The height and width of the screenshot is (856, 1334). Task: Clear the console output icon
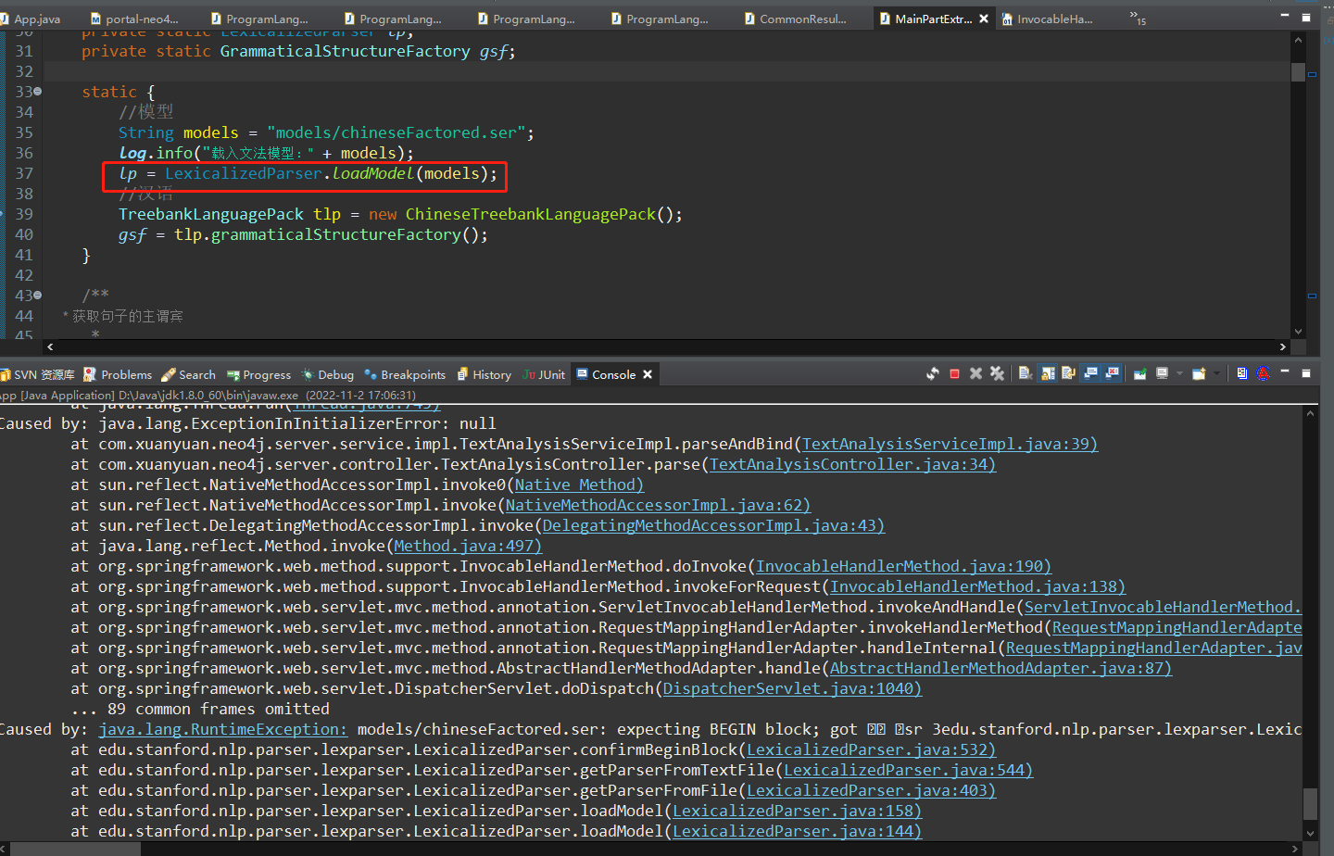1026,373
